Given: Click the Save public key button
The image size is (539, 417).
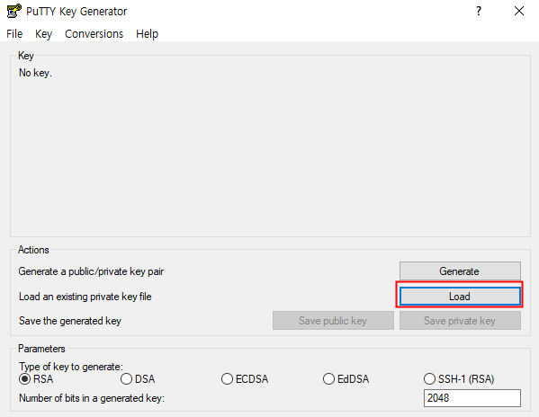Looking at the screenshot, I should [333, 321].
